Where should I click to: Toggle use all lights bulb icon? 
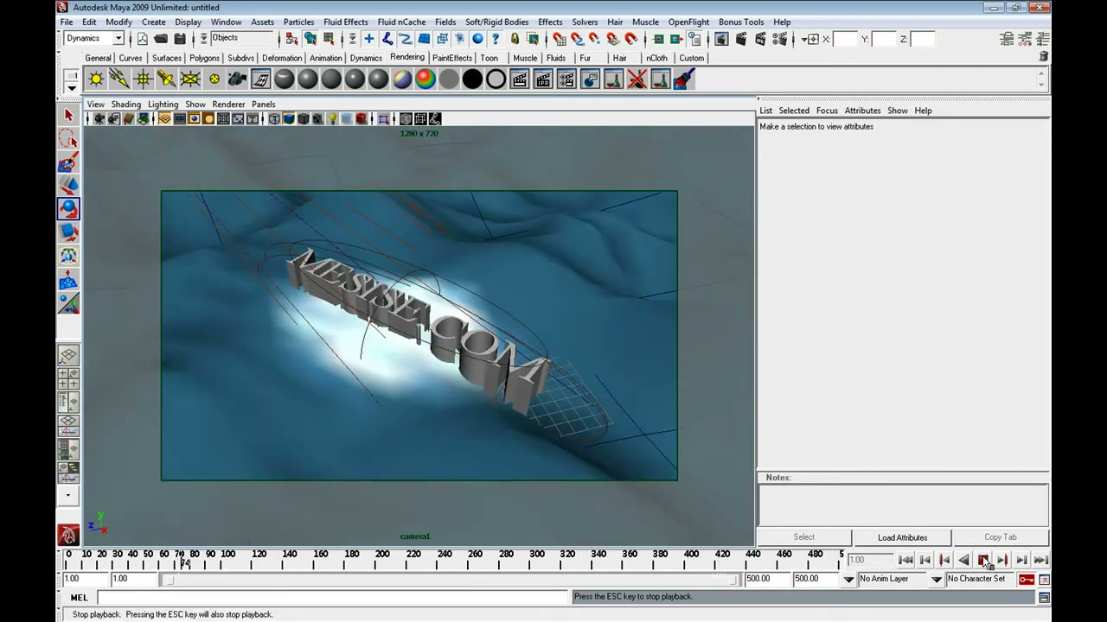(332, 119)
